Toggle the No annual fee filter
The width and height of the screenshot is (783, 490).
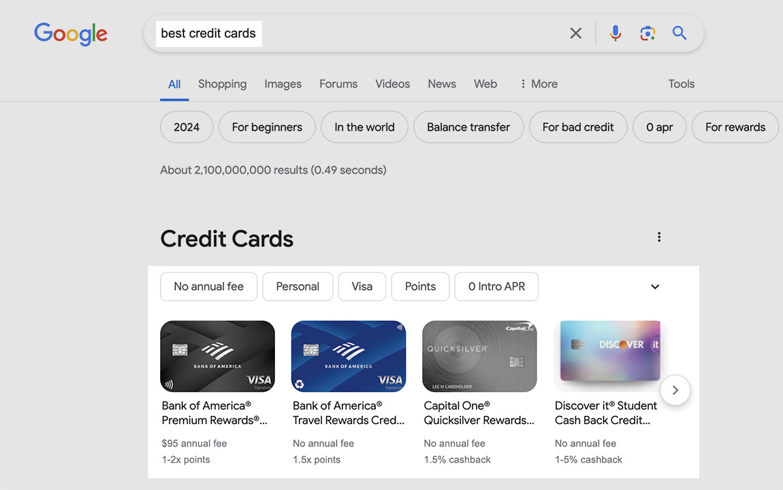click(209, 287)
